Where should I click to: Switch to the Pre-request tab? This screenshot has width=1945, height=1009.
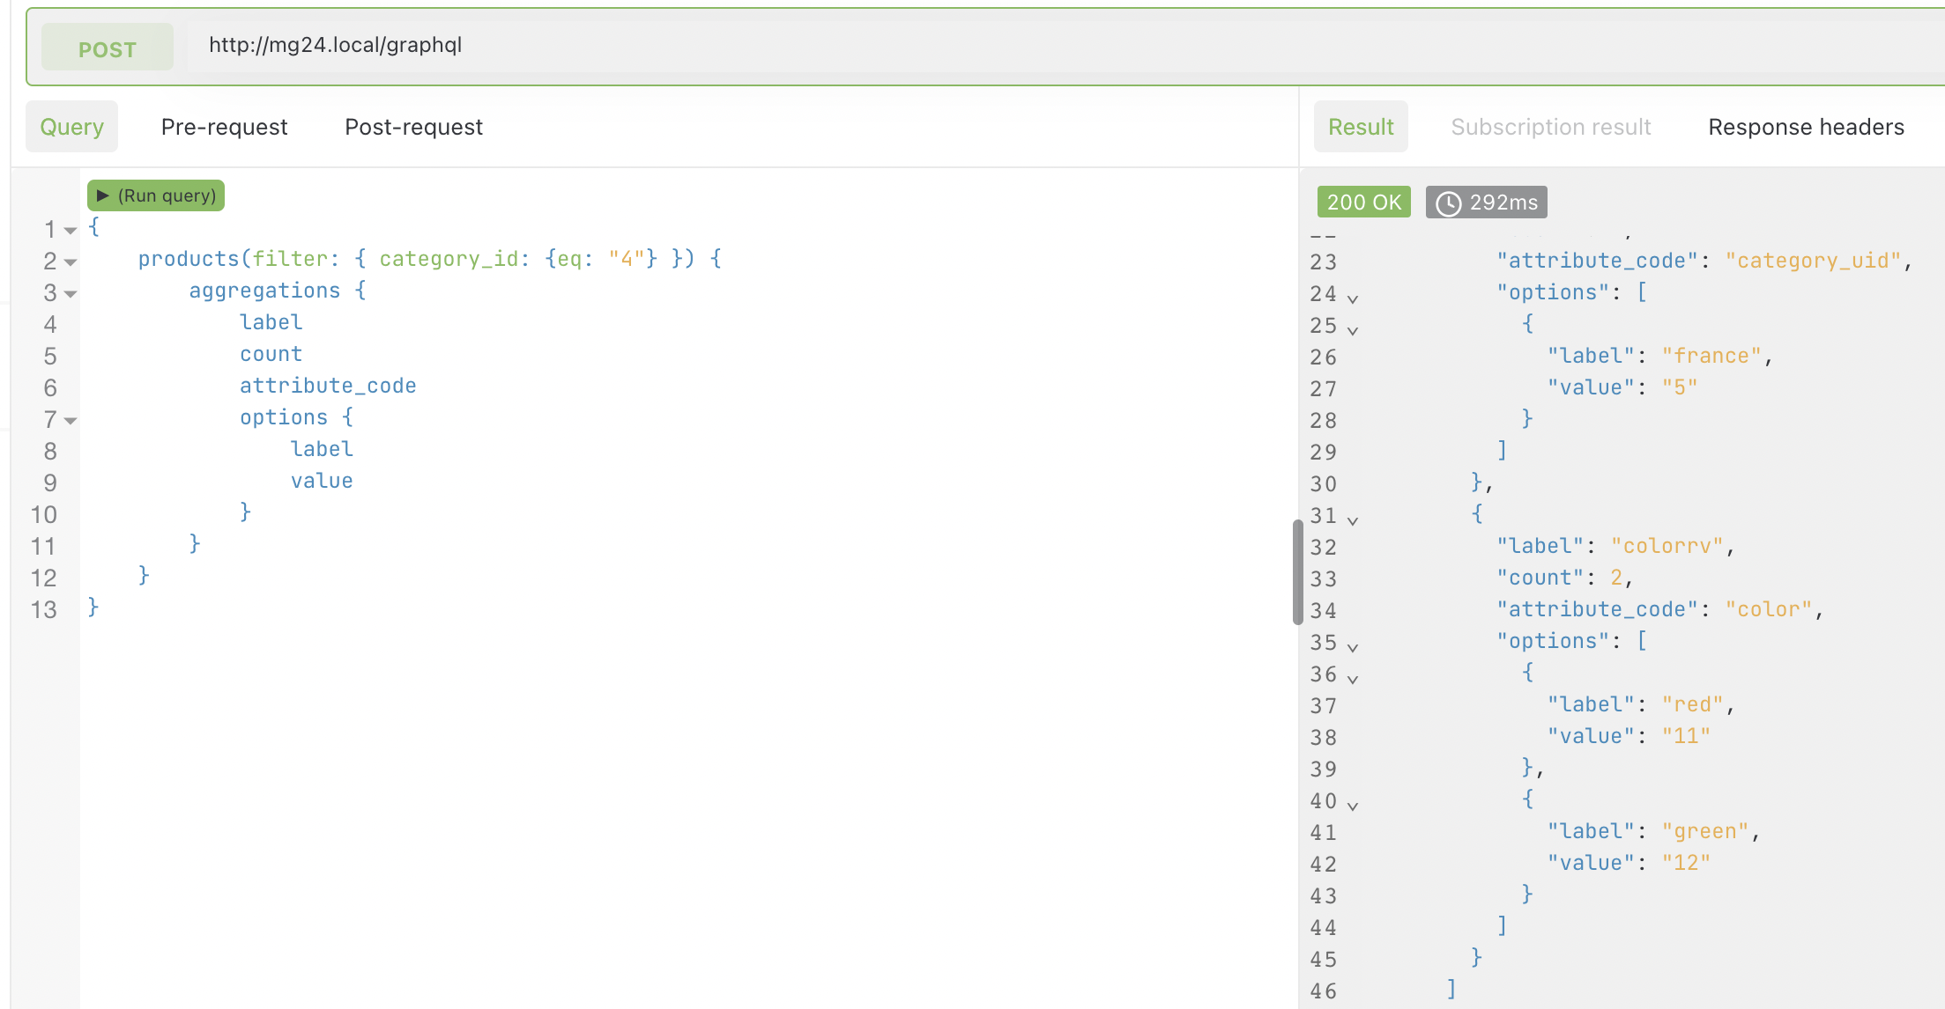pyautogui.click(x=223, y=127)
